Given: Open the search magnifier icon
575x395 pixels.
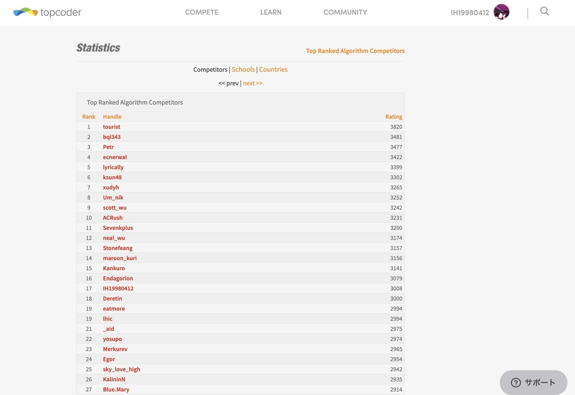Looking at the screenshot, I should (544, 11).
